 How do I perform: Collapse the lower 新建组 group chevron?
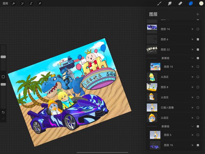[x=192, y=126]
